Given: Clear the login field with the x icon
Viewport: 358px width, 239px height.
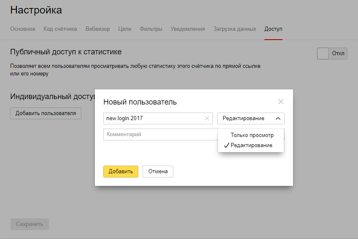Looking at the screenshot, I should coord(207,118).
